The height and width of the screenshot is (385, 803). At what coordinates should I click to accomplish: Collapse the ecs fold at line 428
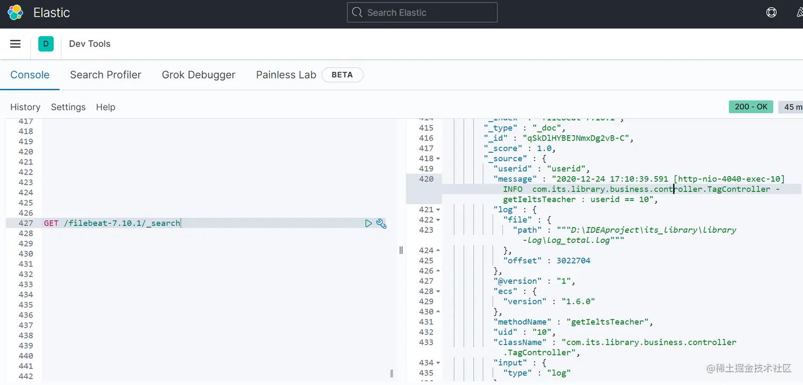438,291
